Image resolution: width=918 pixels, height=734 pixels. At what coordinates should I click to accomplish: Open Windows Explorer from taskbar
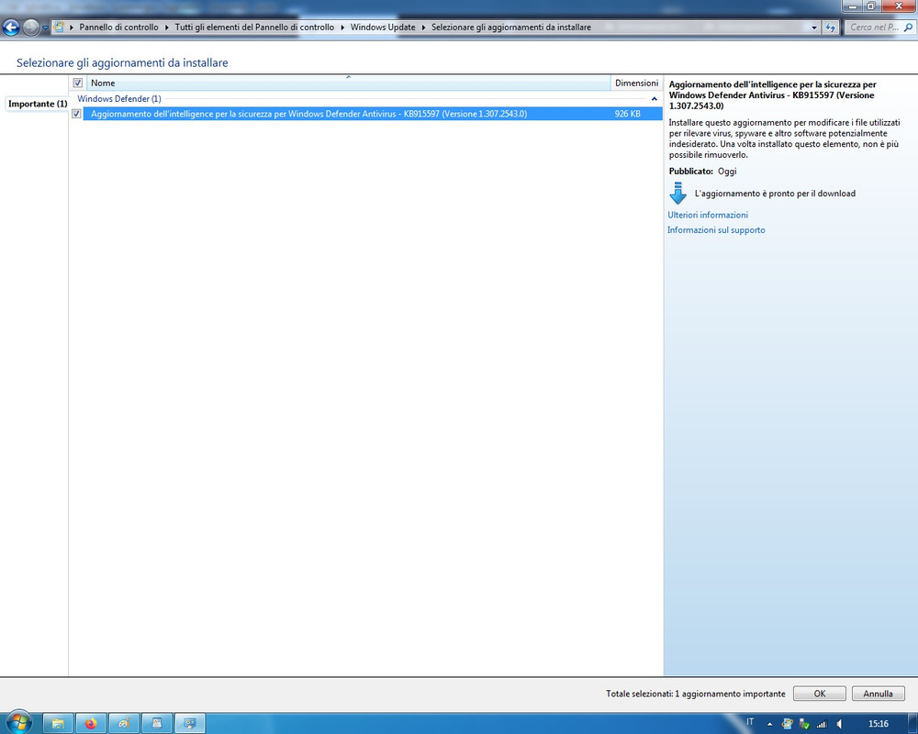tap(57, 724)
